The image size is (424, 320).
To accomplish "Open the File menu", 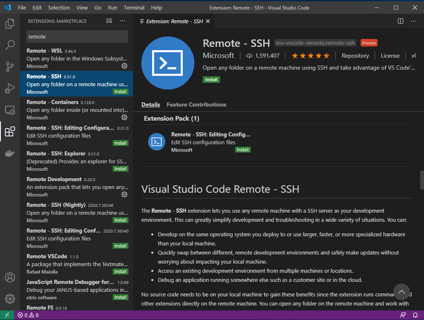I will 22,7.
